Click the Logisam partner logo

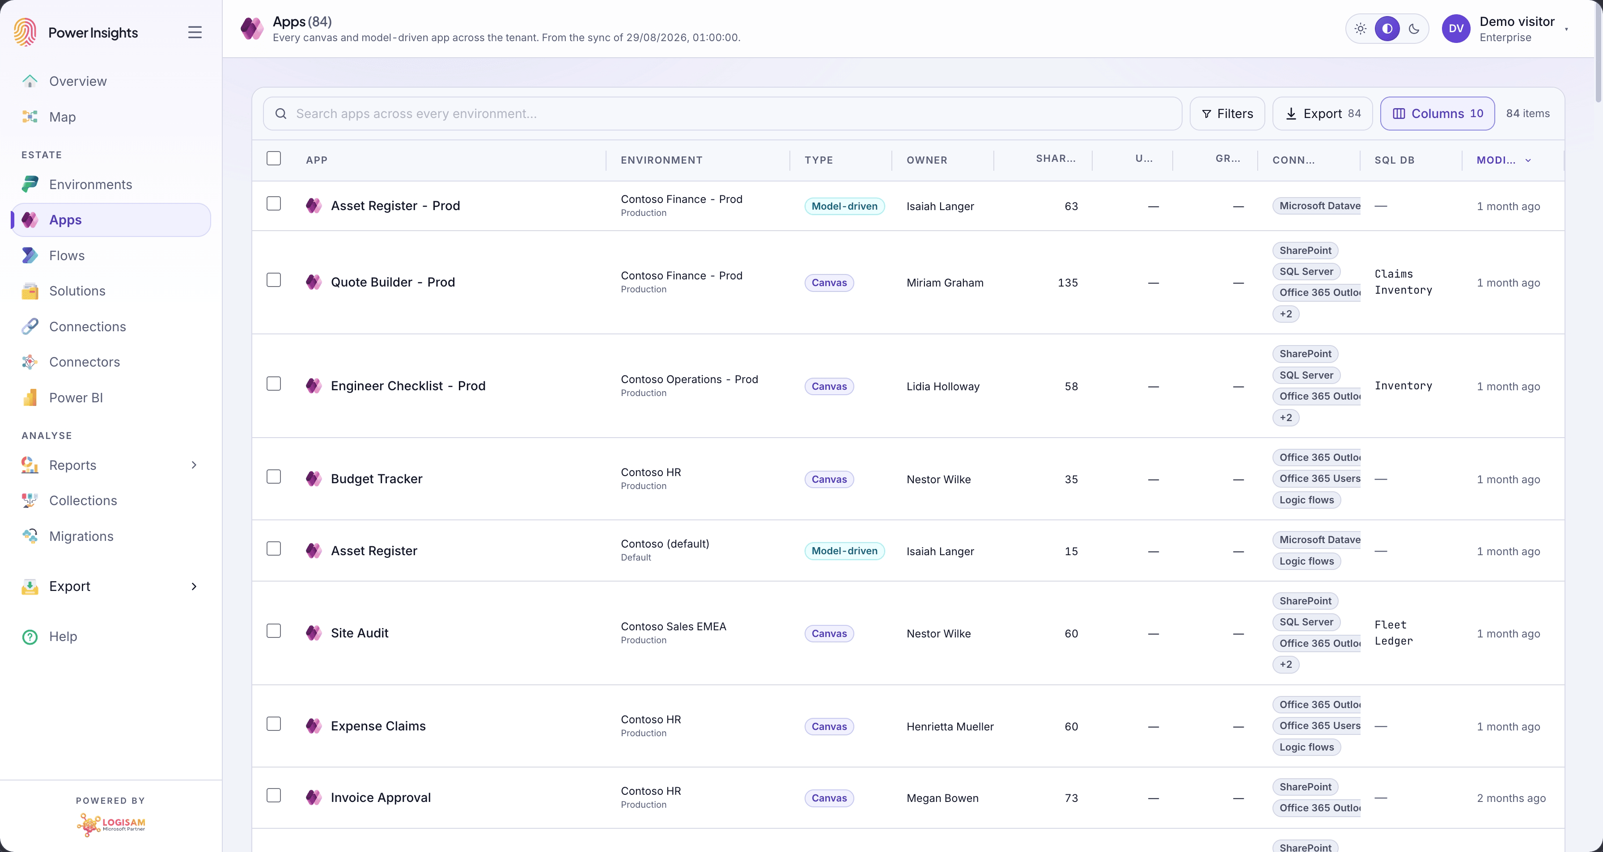click(x=111, y=825)
